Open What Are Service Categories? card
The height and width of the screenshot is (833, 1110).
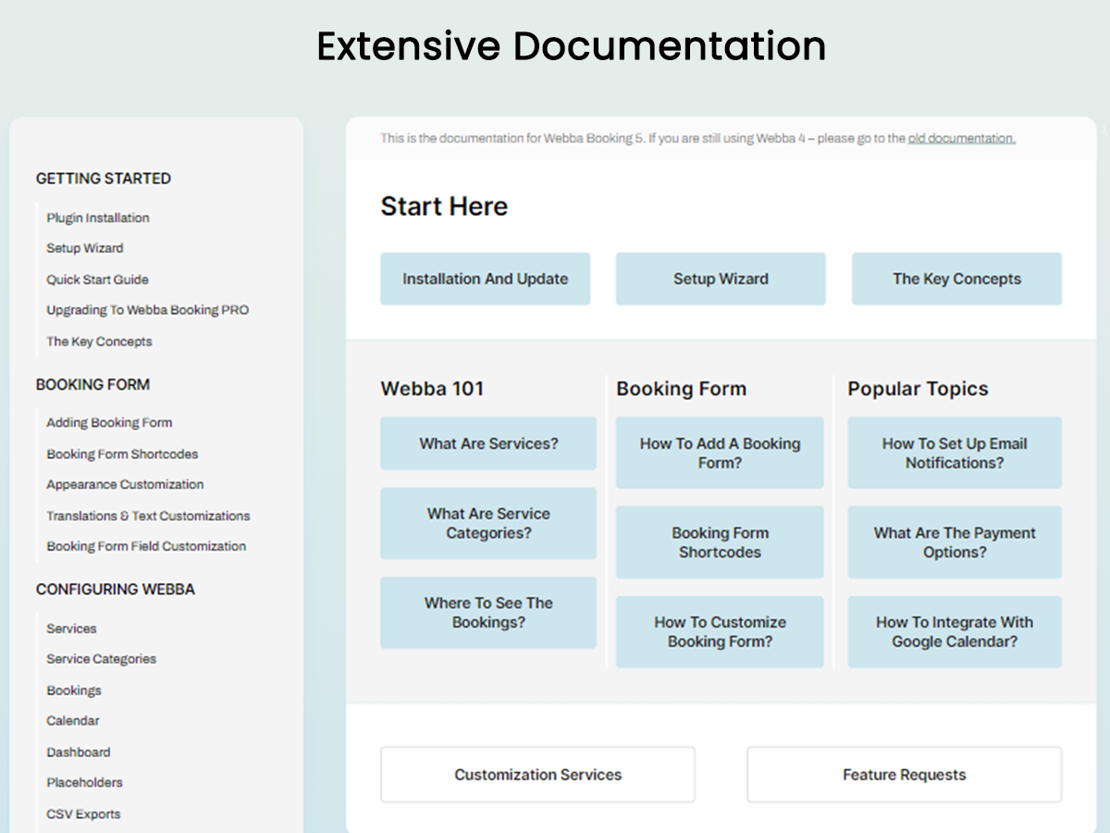[x=488, y=523]
